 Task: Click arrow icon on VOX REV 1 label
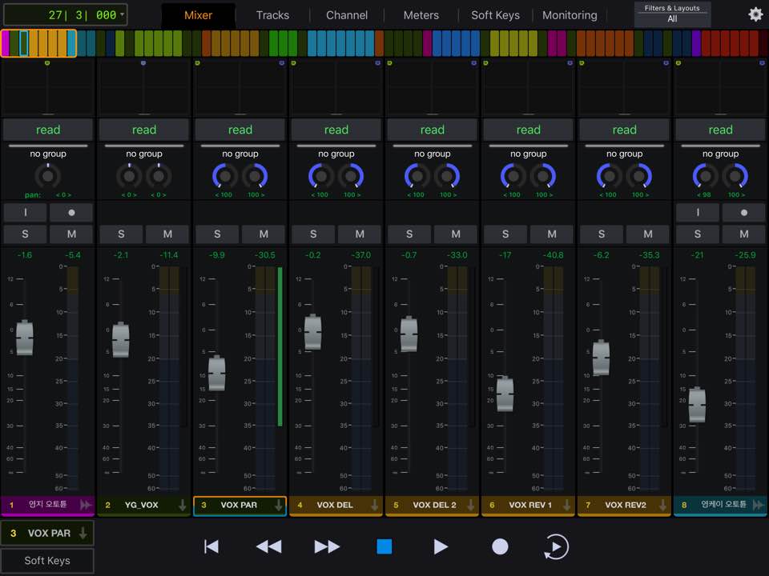point(566,505)
